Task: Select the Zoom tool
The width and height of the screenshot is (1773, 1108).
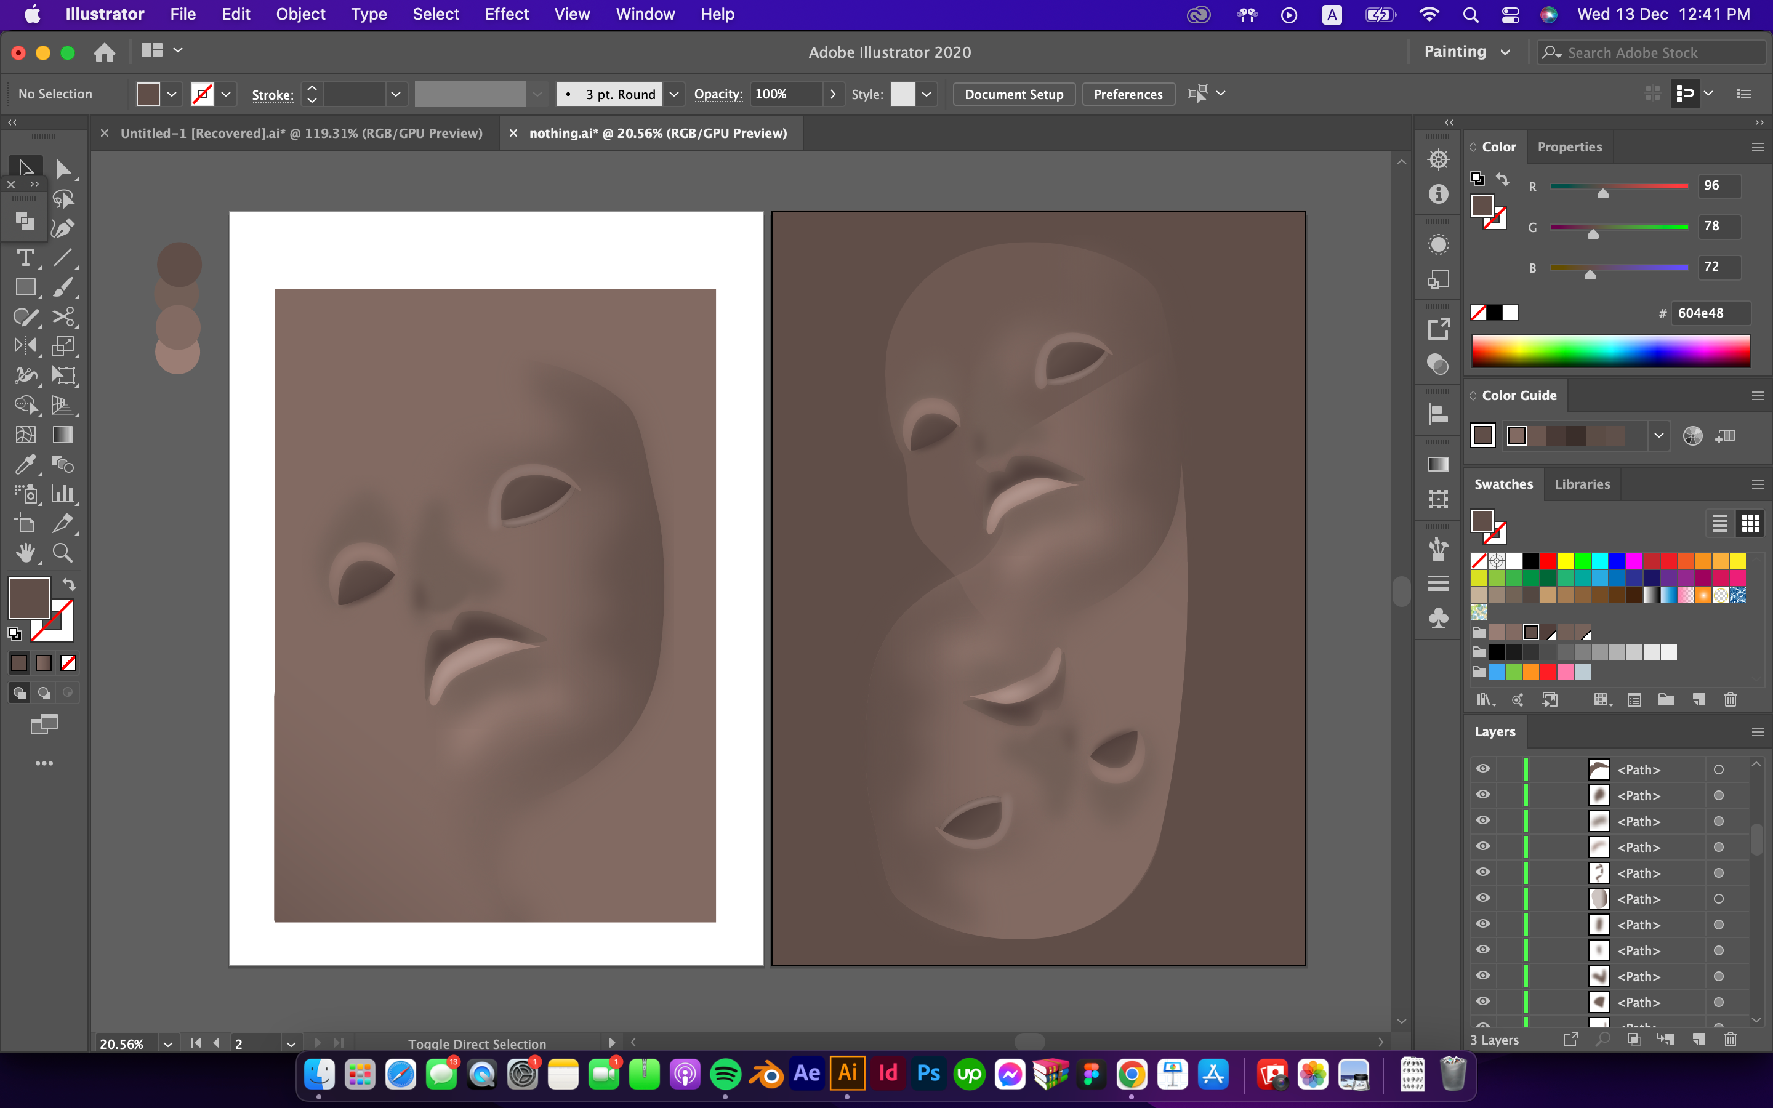Action: (63, 553)
